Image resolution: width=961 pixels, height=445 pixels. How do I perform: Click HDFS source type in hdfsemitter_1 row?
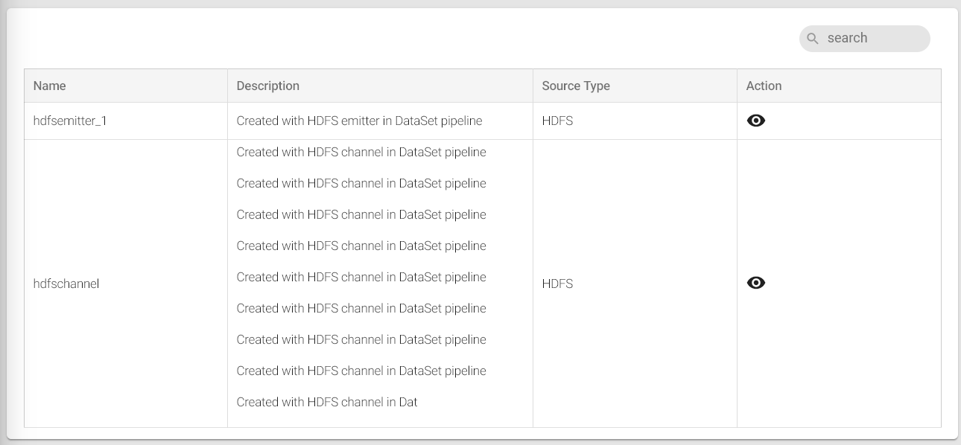point(557,121)
